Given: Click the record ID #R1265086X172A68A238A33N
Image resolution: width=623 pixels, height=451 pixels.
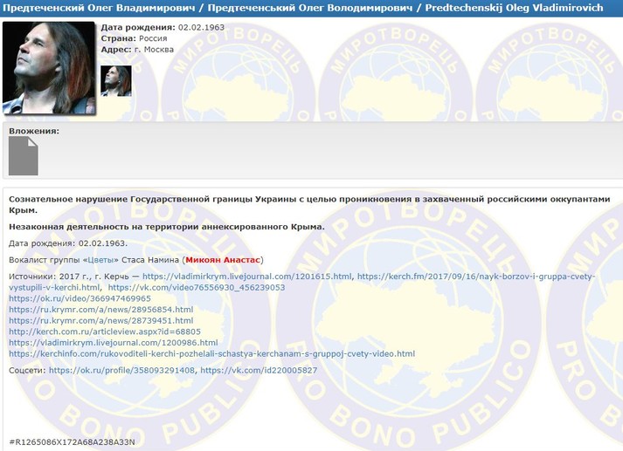Looking at the screenshot, I should tap(72, 442).
